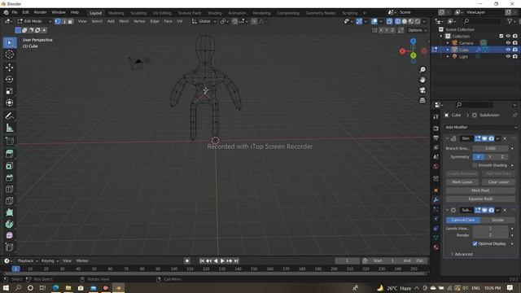The image size is (521, 293).
Task: Select the Add Cube tool
Action: (x=9, y=141)
